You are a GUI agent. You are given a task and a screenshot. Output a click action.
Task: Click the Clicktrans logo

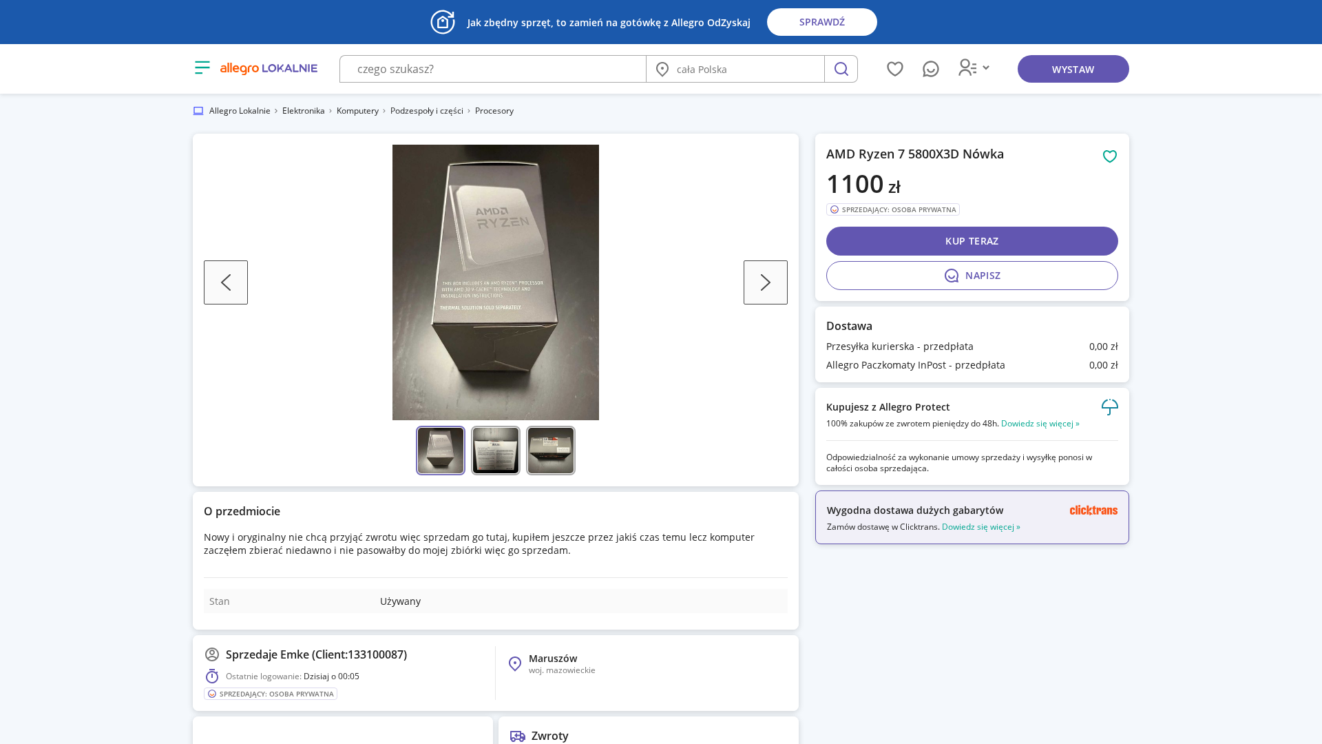[1093, 510]
